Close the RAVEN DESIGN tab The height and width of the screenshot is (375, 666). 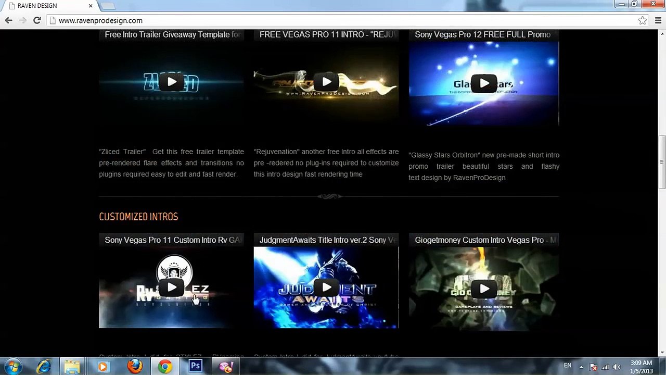click(91, 6)
